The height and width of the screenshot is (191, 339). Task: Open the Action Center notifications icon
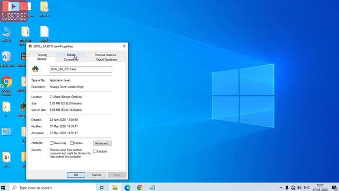click(334, 187)
